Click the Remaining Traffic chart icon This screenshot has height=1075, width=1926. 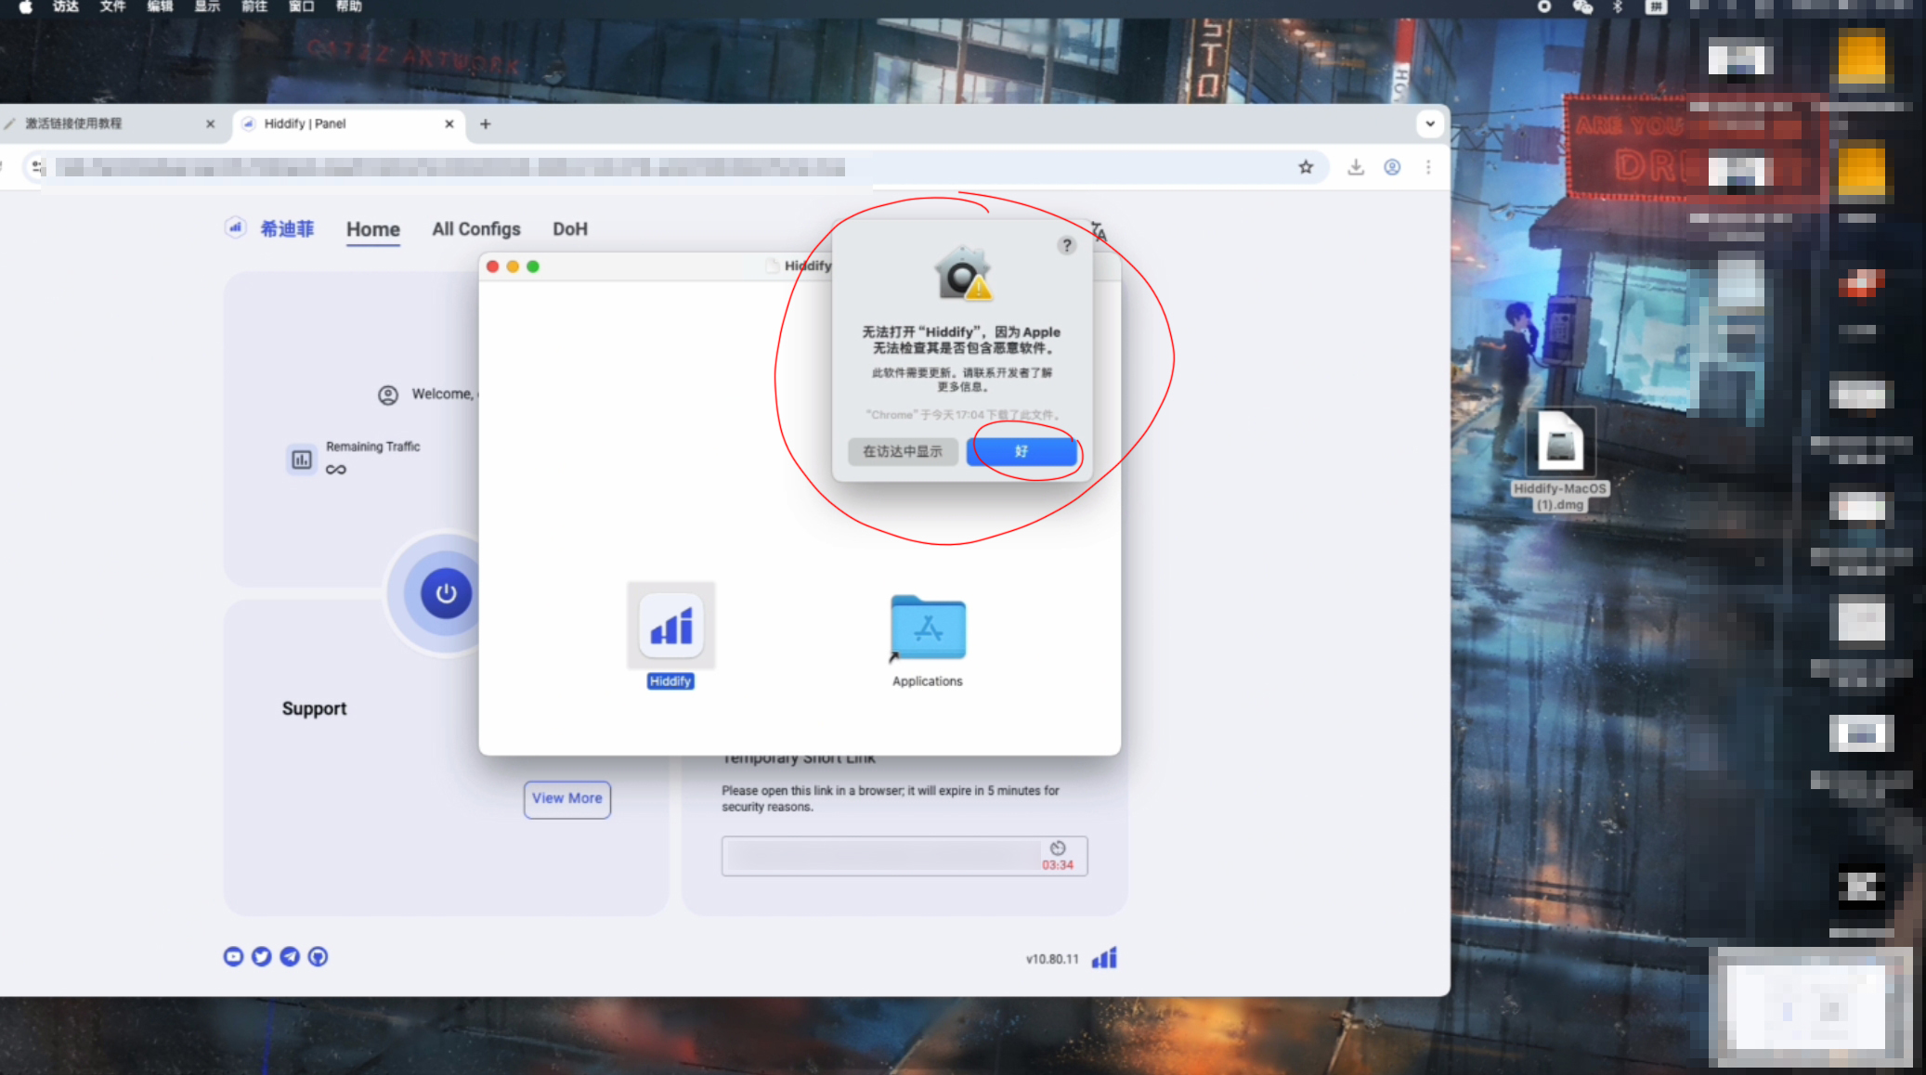[302, 459]
